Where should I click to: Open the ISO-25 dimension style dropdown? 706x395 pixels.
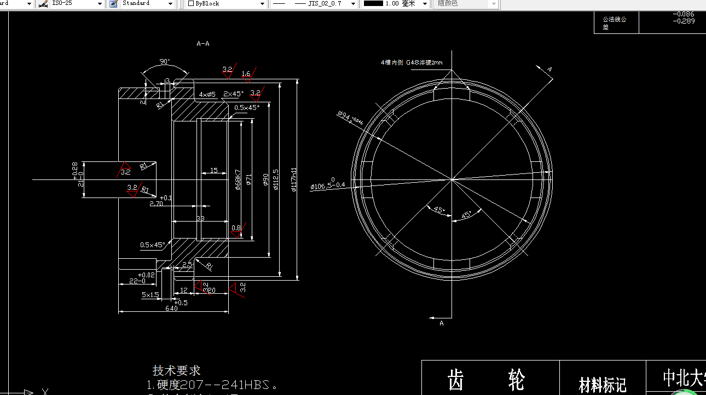point(99,4)
